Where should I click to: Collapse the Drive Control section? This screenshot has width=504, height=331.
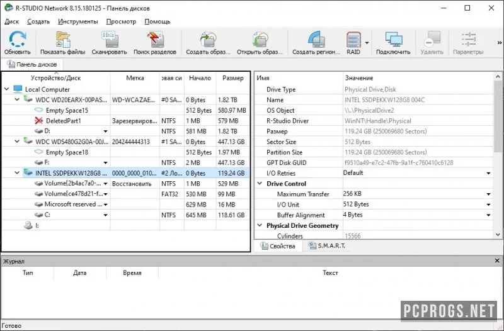point(260,183)
